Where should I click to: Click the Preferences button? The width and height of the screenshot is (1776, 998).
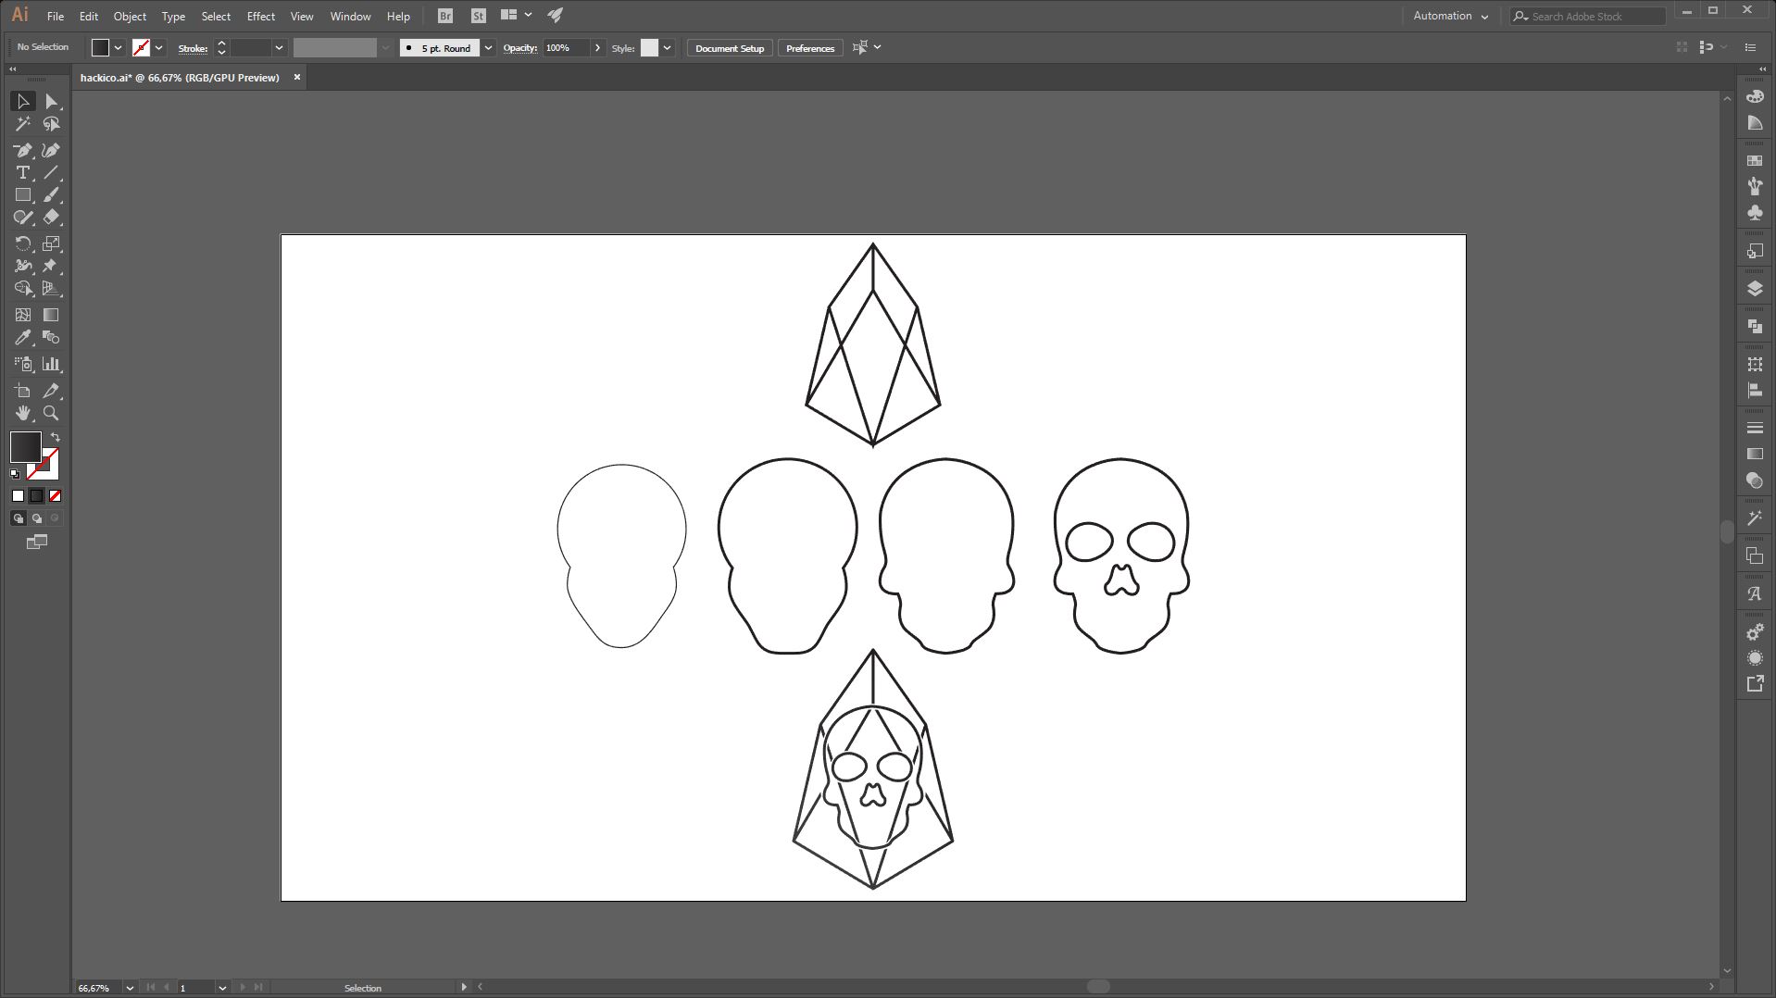[810, 48]
